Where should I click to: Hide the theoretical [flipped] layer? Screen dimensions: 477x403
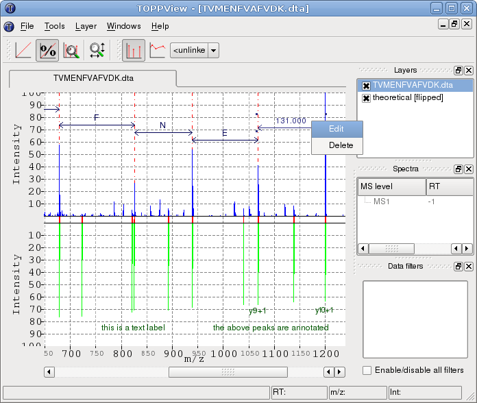tap(366, 98)
